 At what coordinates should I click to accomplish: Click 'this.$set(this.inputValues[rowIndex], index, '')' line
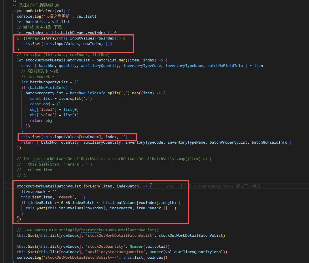tap(74, 137)
